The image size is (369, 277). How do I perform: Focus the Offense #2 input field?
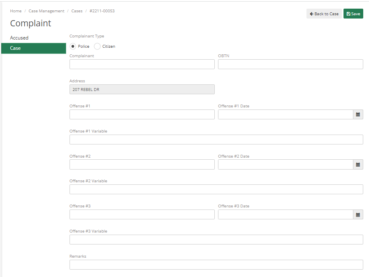point(142,165)
